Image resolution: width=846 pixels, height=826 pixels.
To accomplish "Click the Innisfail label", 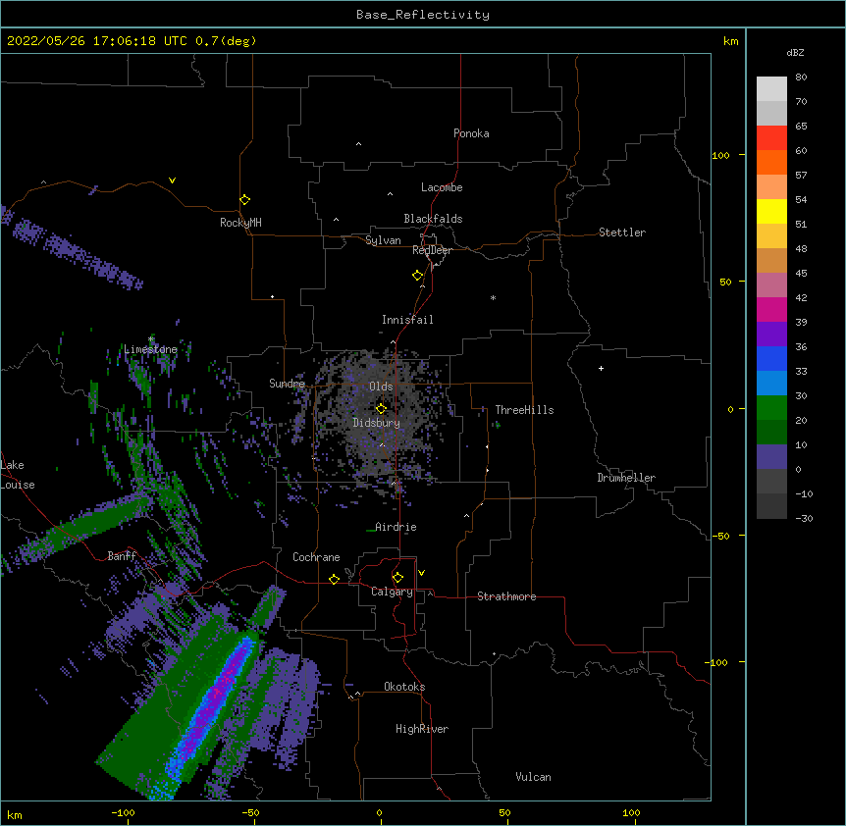I will click(x=407, y=320).
